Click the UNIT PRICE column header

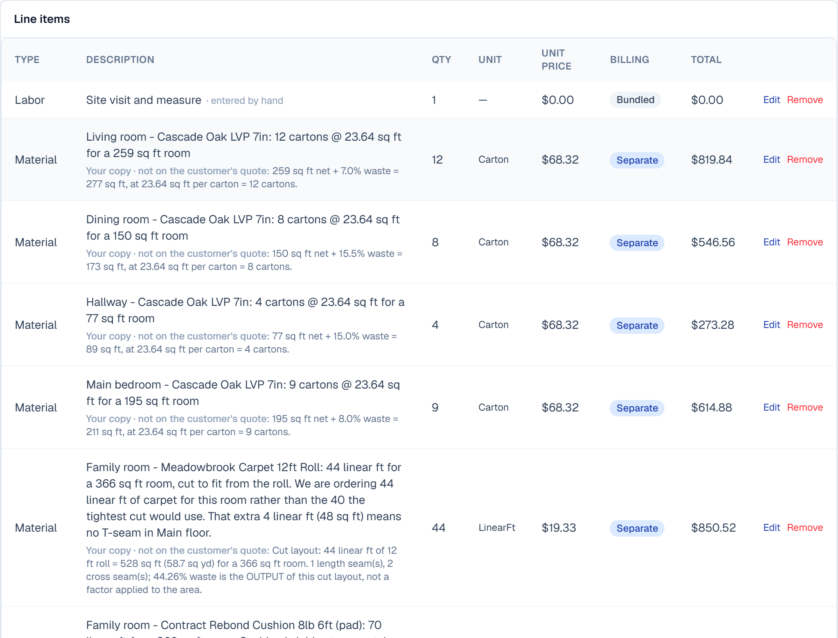tap(556, 60)
